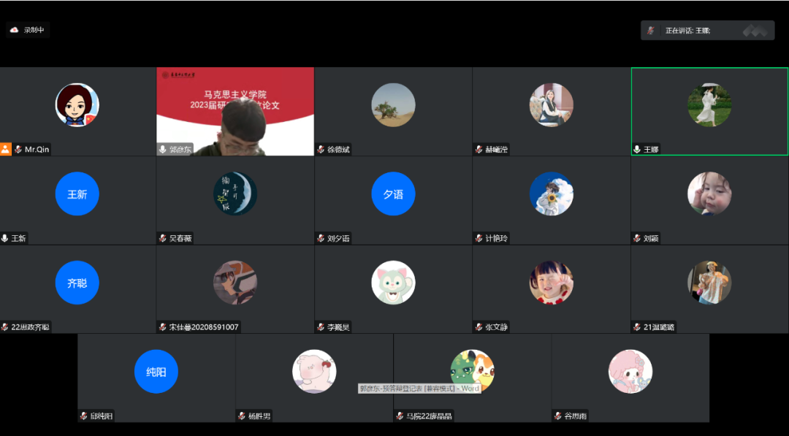The image size is (789, 436).
Task: Click the 张文静 name label
Action: coord(496,327)
